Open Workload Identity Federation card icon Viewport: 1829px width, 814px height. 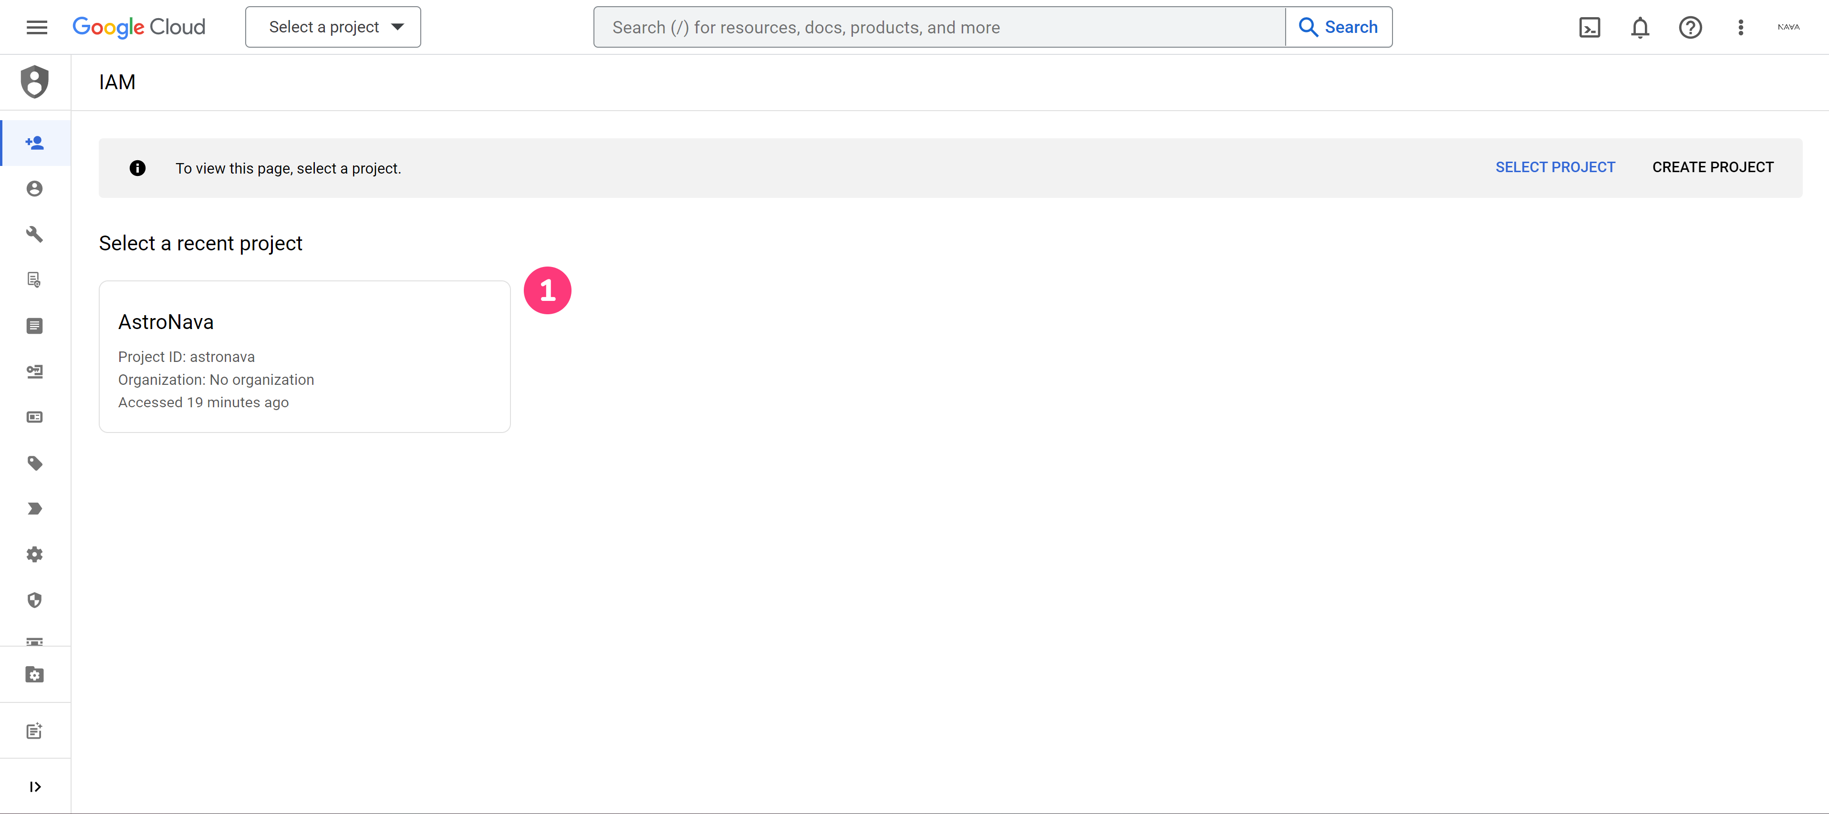35,417
